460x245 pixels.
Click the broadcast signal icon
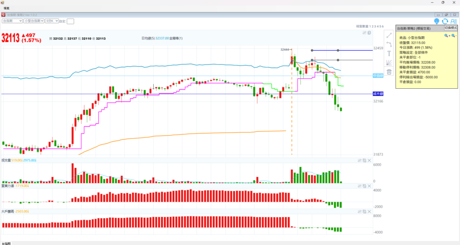tap(437, 21)
